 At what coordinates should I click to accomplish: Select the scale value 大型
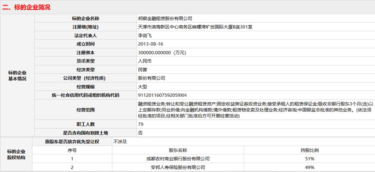tap(143, 87)
